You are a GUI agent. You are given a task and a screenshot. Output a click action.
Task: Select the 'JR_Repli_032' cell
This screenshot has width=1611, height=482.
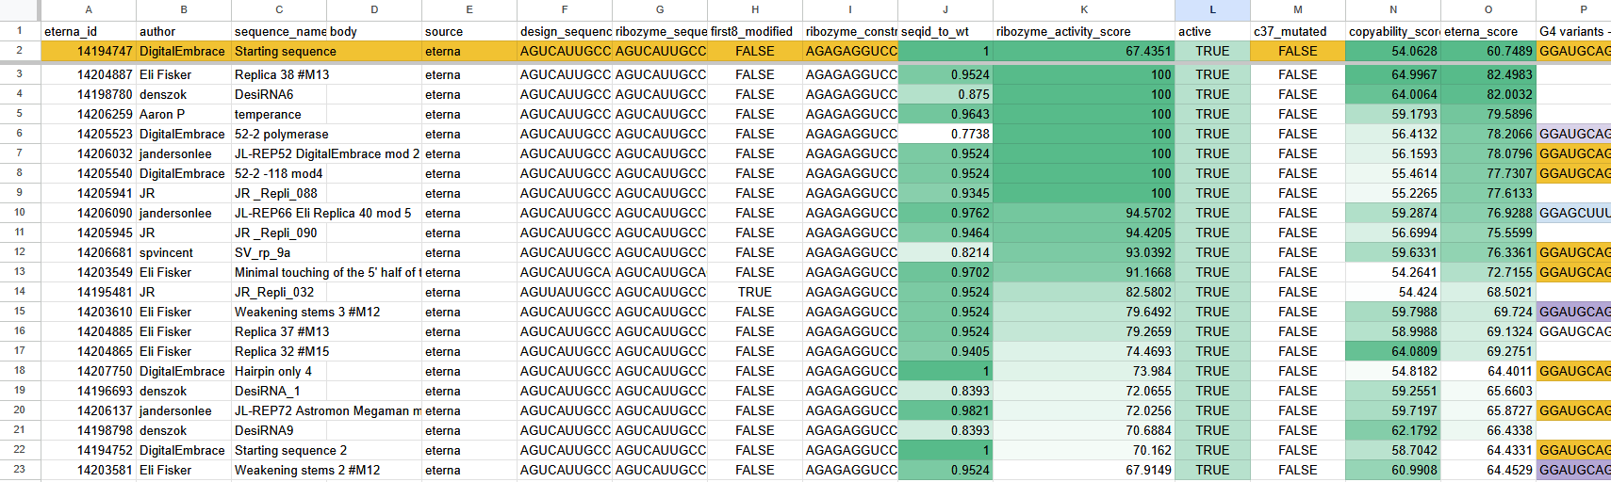tap(279, 292)
